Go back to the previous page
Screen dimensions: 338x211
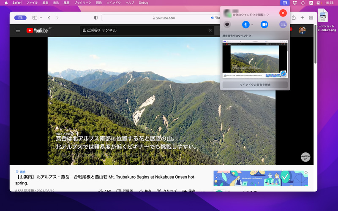click(49, 18)
